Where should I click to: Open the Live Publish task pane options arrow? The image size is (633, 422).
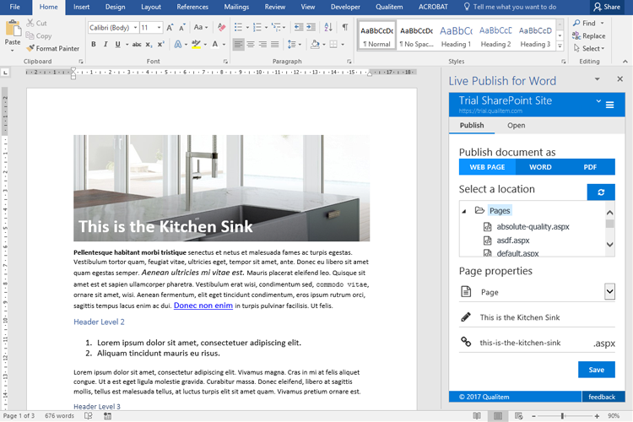click(597, 79)
